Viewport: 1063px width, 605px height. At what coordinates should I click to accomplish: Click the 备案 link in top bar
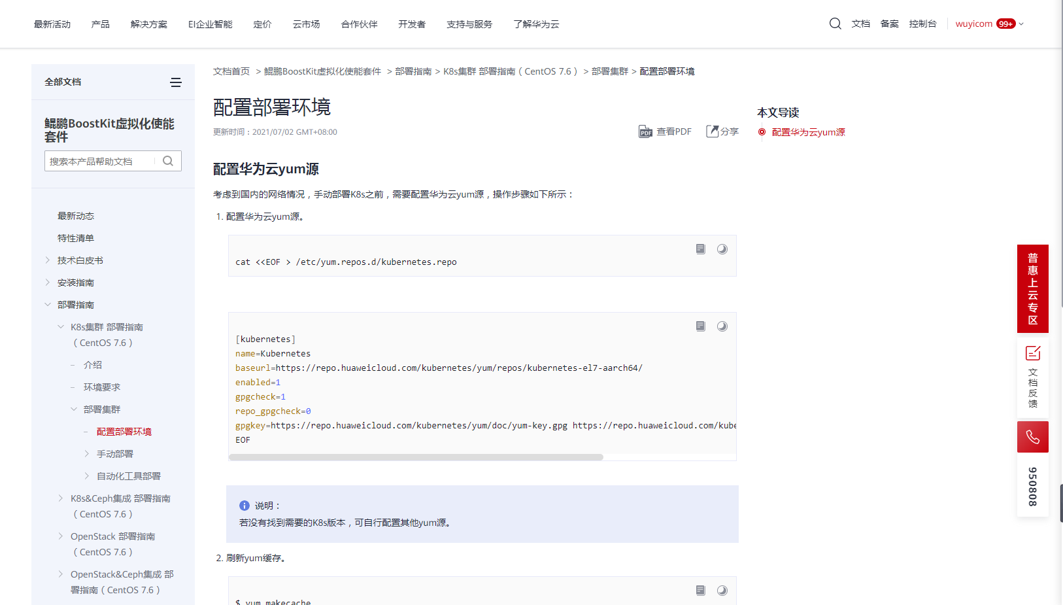889,24
